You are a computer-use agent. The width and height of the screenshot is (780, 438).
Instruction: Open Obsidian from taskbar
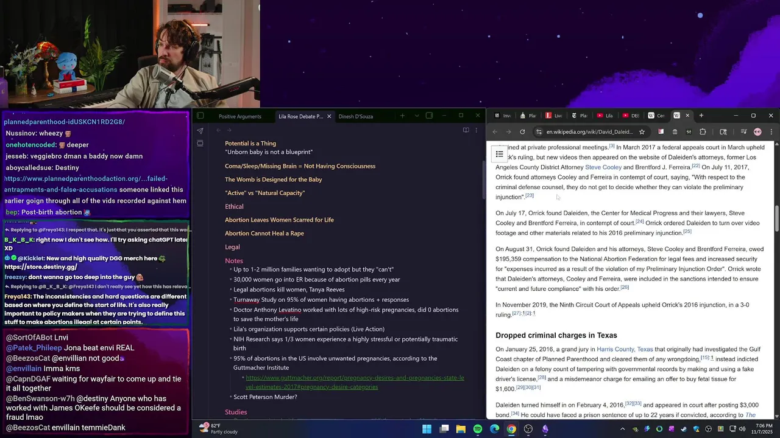[x=545, y=429]
